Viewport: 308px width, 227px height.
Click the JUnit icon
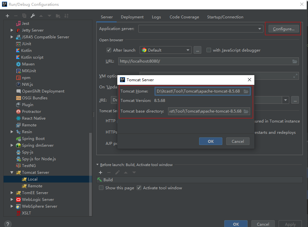(x=18, y=44)
